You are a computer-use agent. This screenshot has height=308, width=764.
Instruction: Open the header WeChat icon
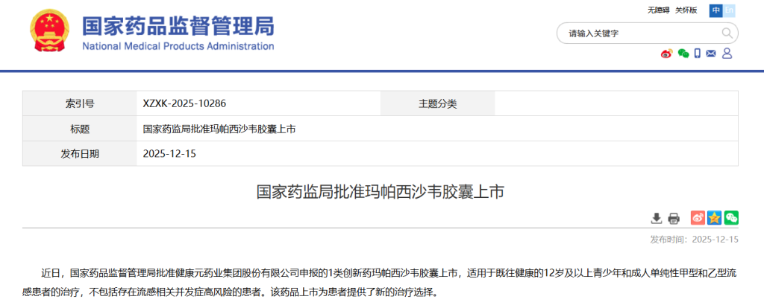point(683,54)
